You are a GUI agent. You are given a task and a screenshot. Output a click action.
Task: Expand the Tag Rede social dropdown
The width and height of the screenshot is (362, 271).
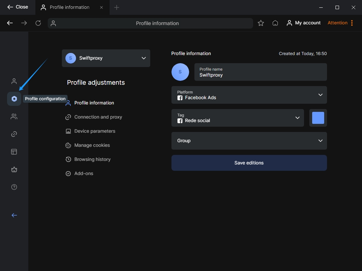238,118
